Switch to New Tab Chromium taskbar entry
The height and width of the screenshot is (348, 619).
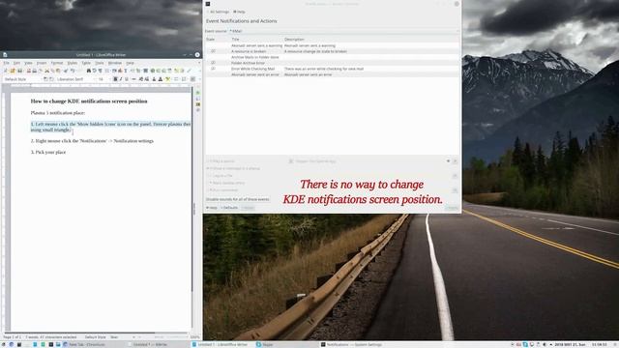coord(95,344)
